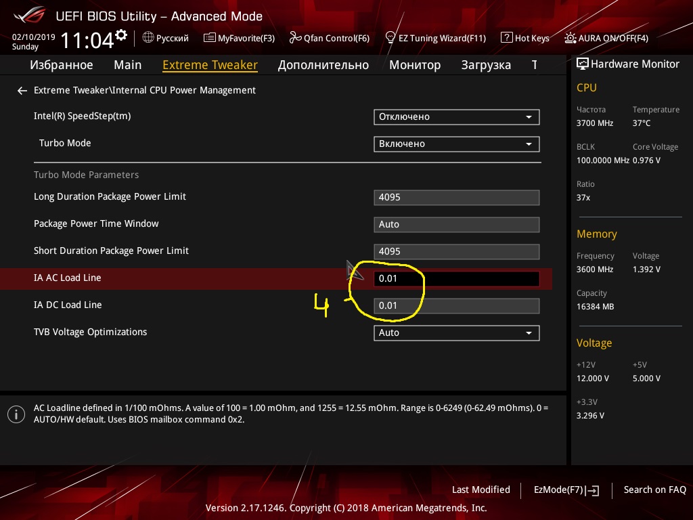Select the Extreme Tweaker tab
Screen dimensions: 693x520
click(210, 65)
